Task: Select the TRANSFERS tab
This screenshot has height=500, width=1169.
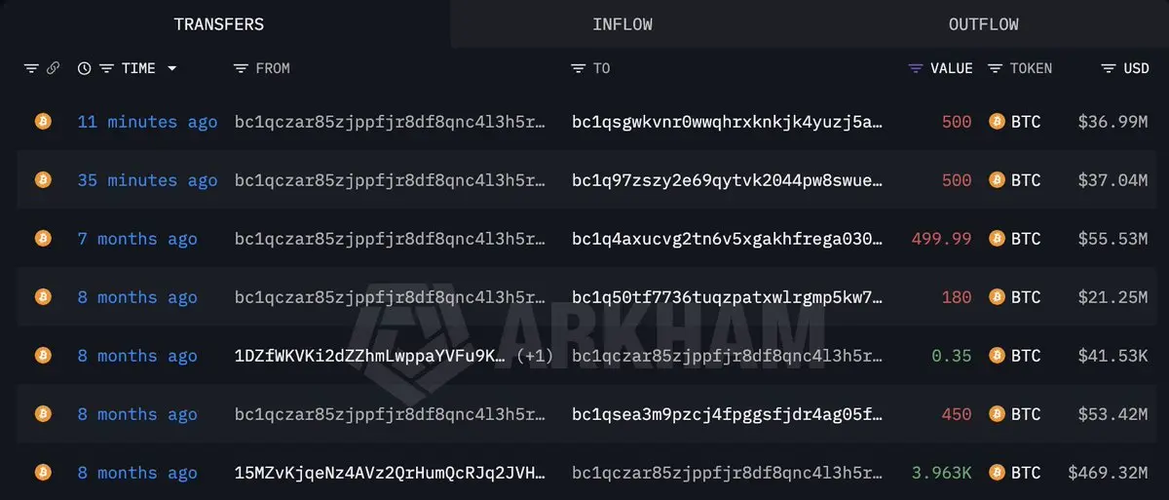Action: (x=219, y=24)
